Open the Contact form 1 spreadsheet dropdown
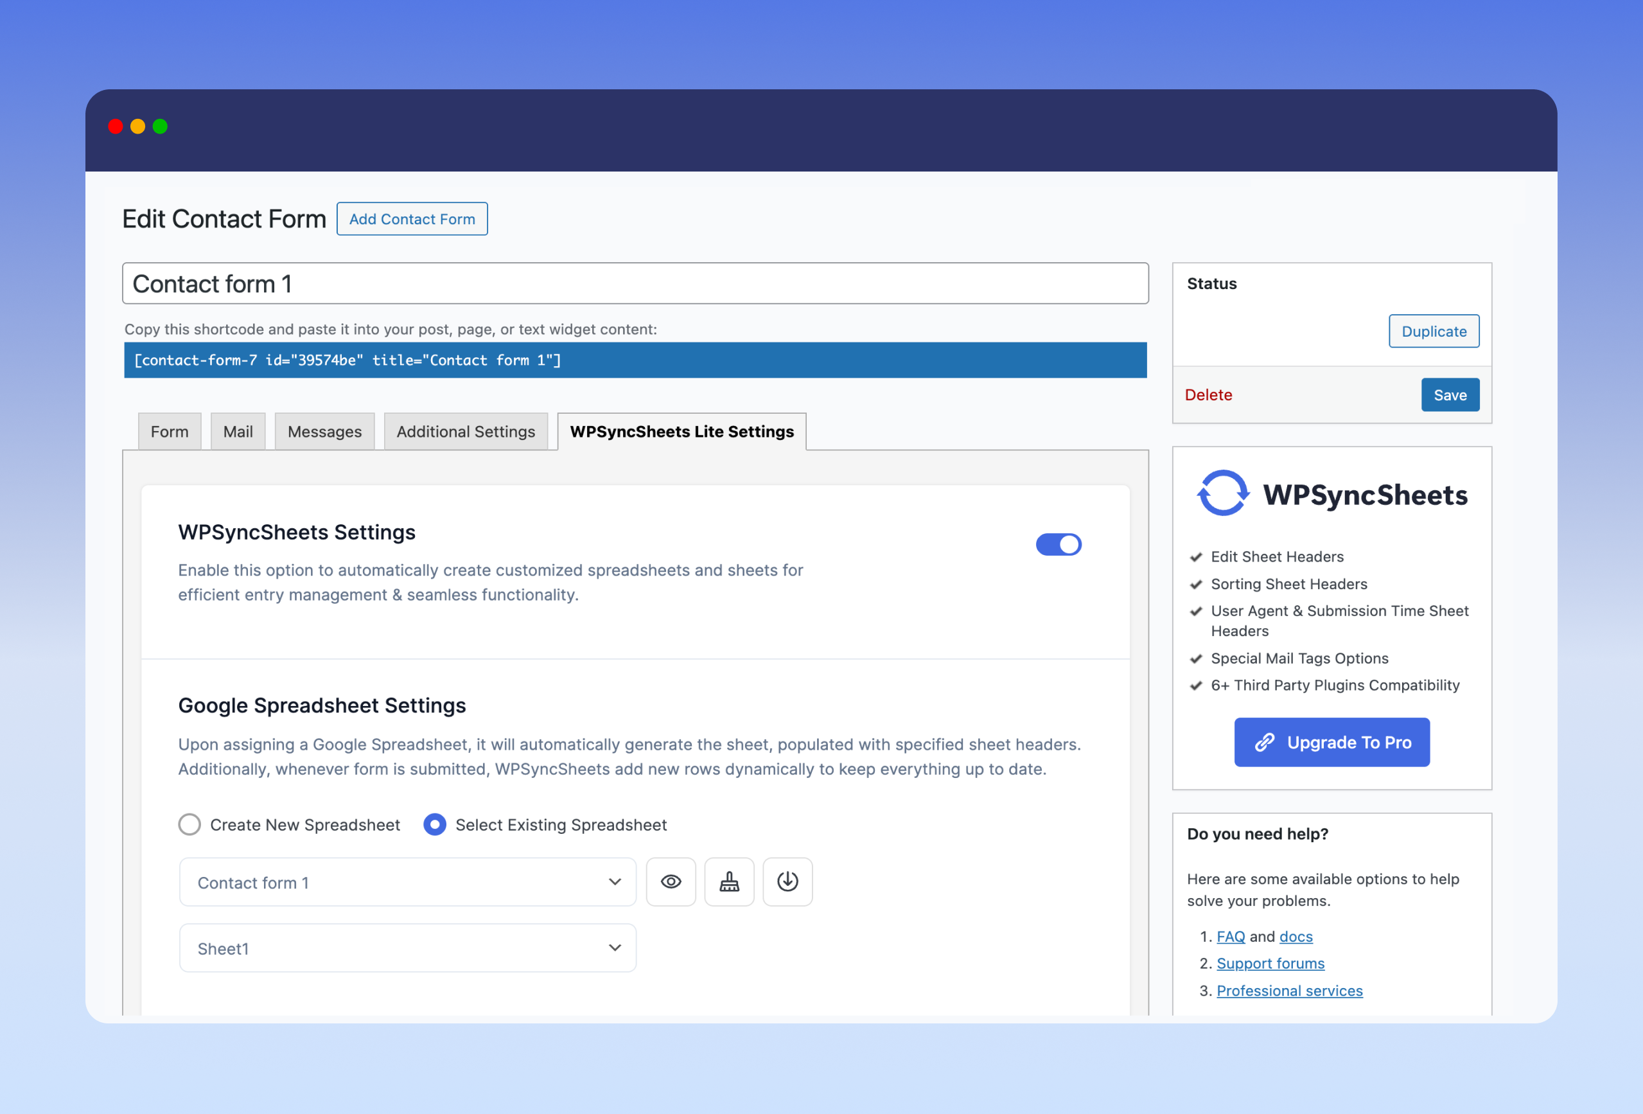Viewport: 1643px width, 1114px height. coord(407,881)
